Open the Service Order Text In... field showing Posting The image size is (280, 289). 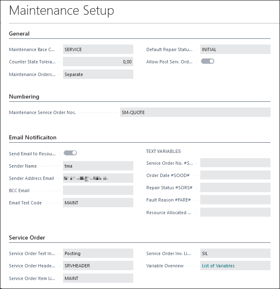click(x=98, y=253)
